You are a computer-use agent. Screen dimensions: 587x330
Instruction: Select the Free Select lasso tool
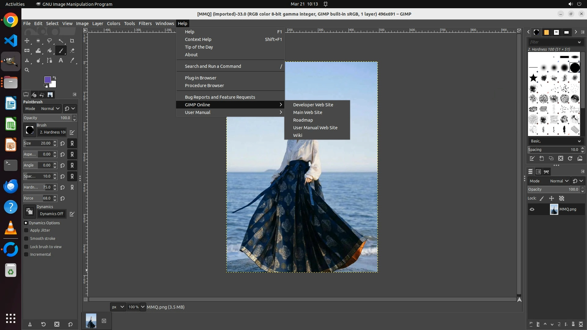tap(50, 41)
